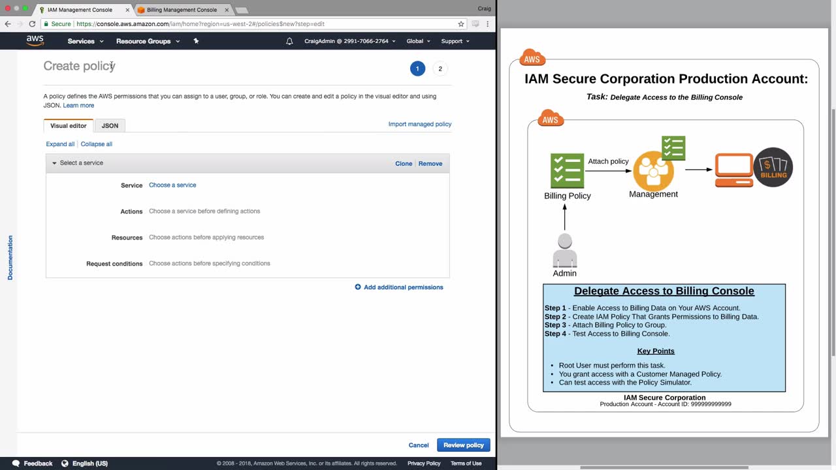Open the Services dropdown menu

(86, 41)
